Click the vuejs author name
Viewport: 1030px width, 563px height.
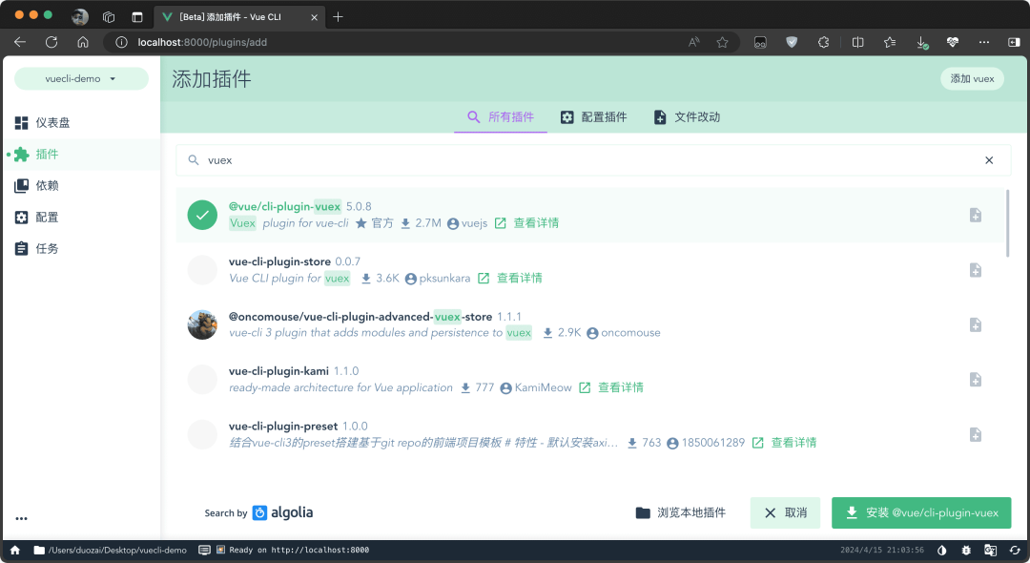(474, 223)
